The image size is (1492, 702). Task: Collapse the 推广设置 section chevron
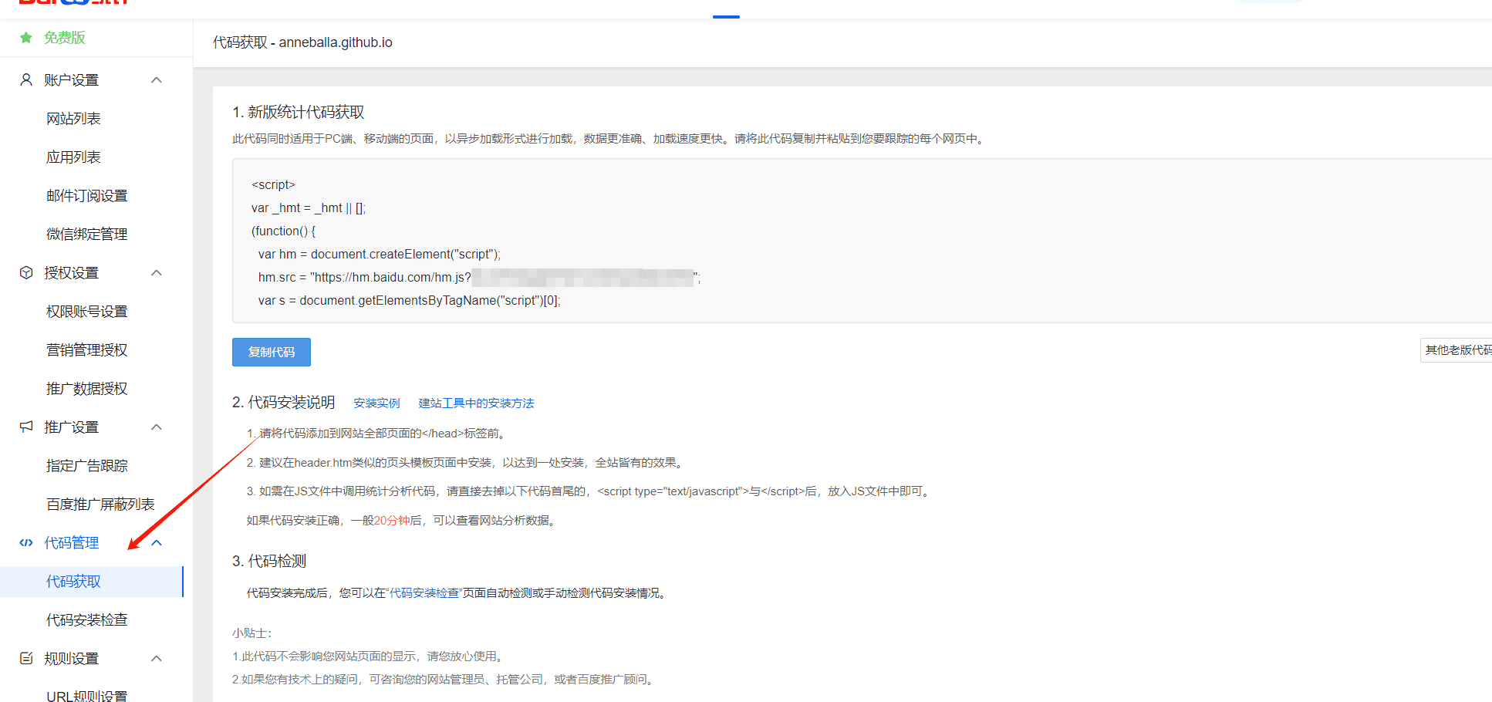point(157,427)
